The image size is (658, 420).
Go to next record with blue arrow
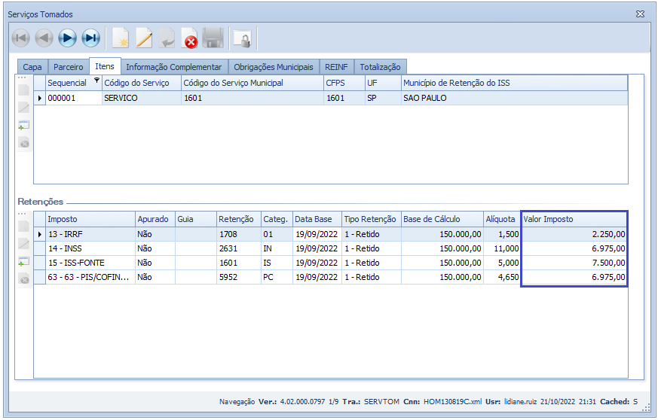tap(68, 38)
